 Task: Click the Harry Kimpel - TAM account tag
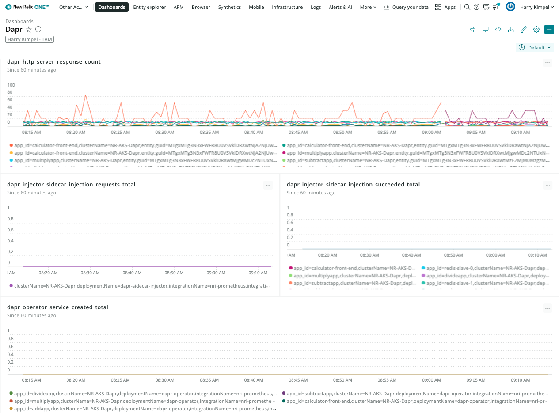point(30,39)
